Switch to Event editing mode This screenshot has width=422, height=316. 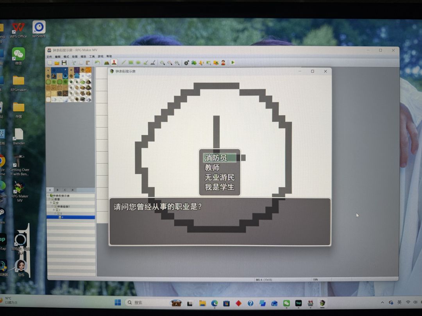(x=114, y=62)
